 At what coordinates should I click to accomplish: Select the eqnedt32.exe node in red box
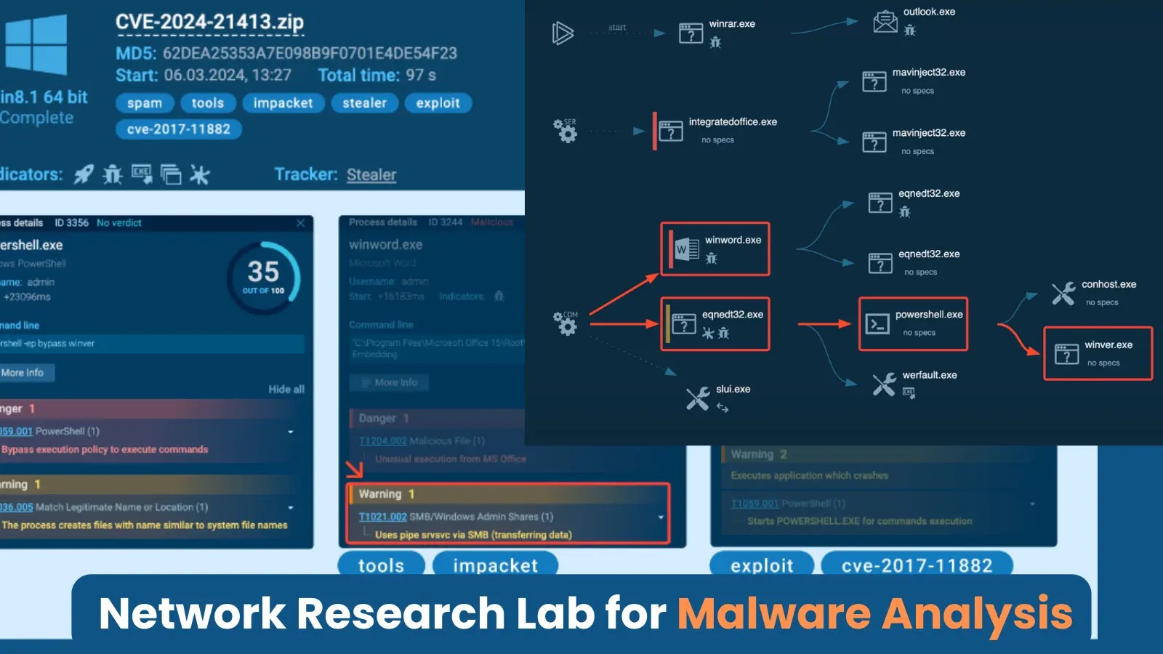715,324
